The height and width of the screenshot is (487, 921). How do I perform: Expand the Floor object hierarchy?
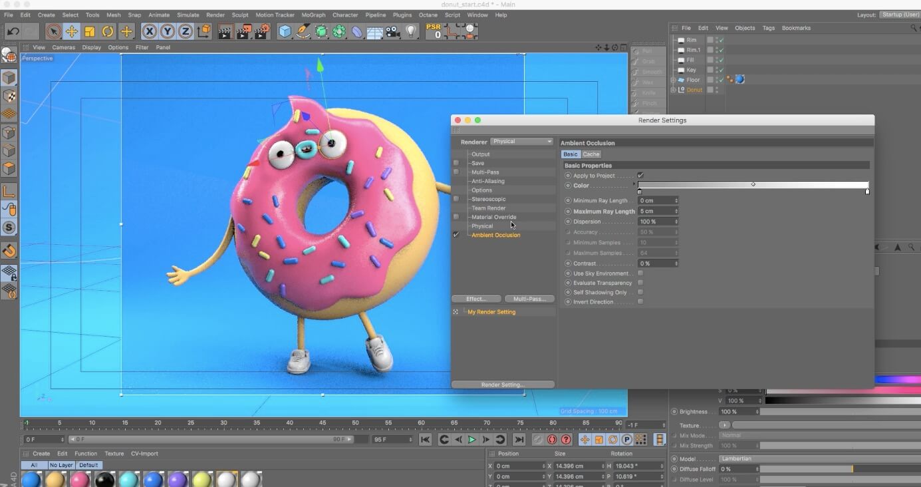click(673, 80)
